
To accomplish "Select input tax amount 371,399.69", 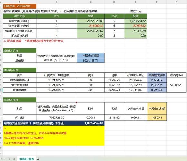I will pyautogui.click(x=136, y=31).
